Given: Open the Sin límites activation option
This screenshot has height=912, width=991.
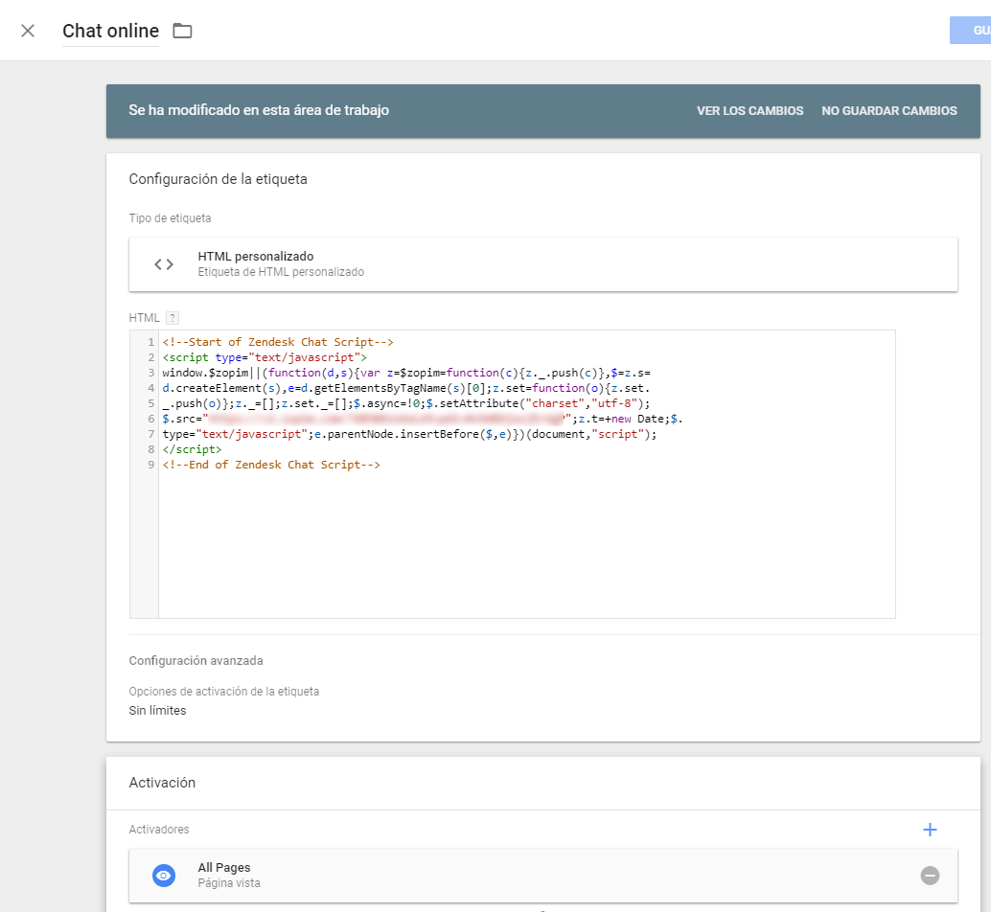Looking at the screenshot, I should tap(157, 711).
